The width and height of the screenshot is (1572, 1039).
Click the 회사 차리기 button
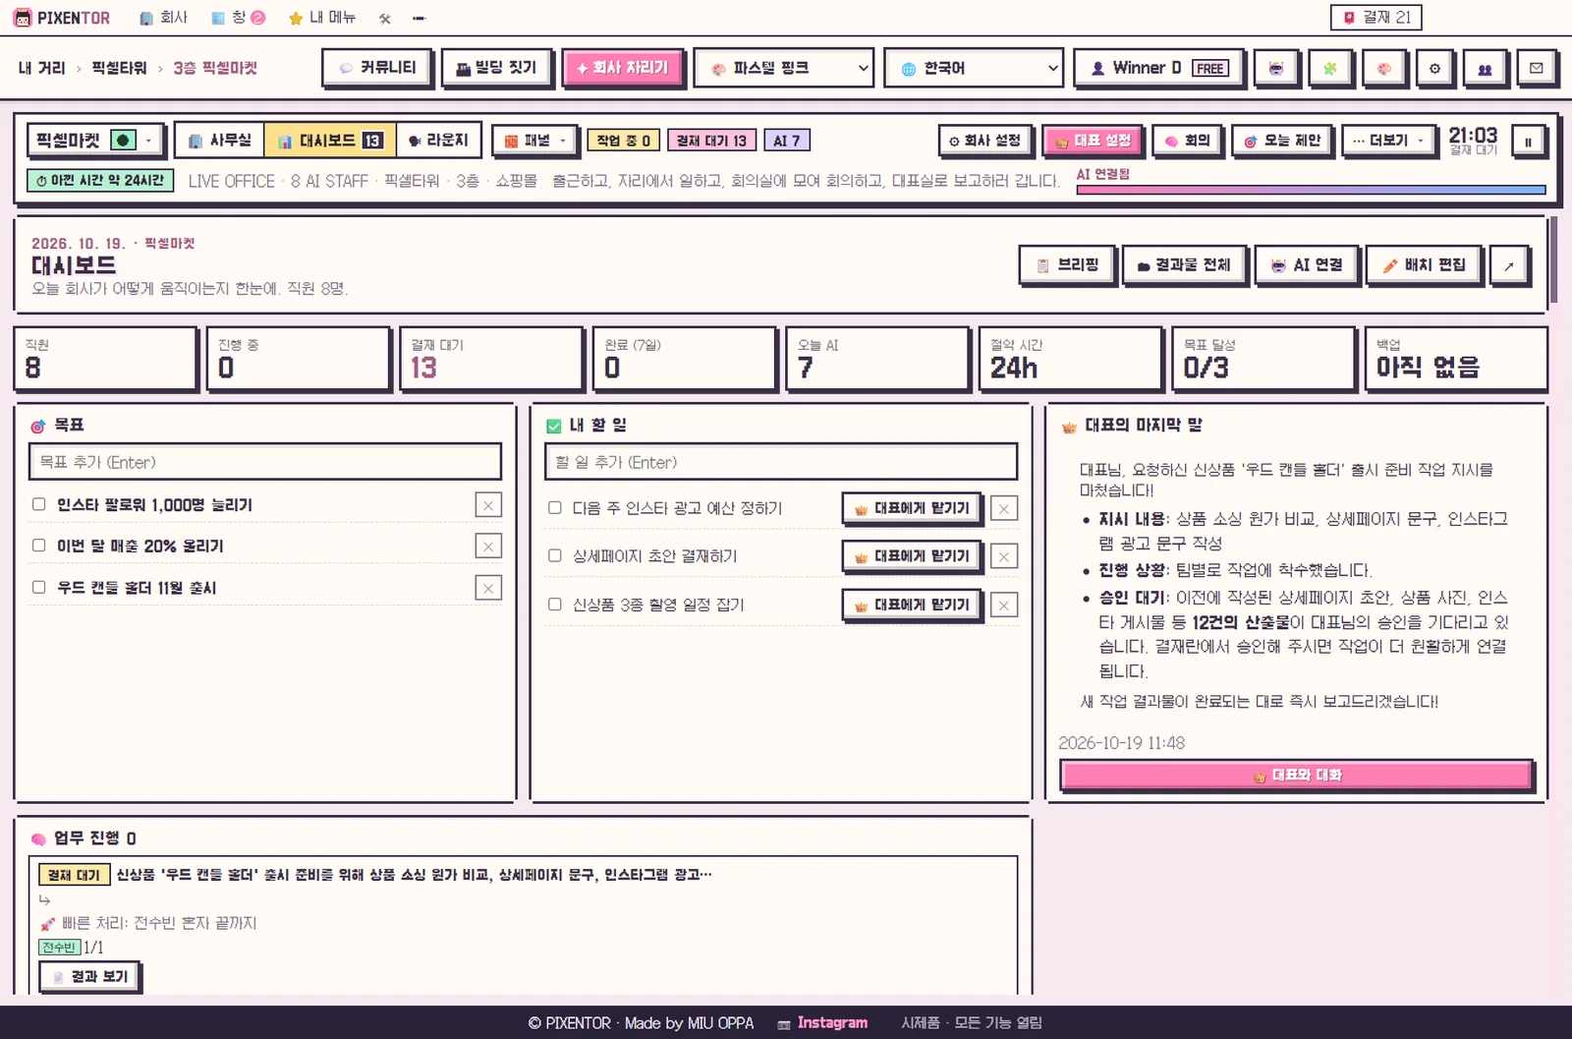point(623,68)
